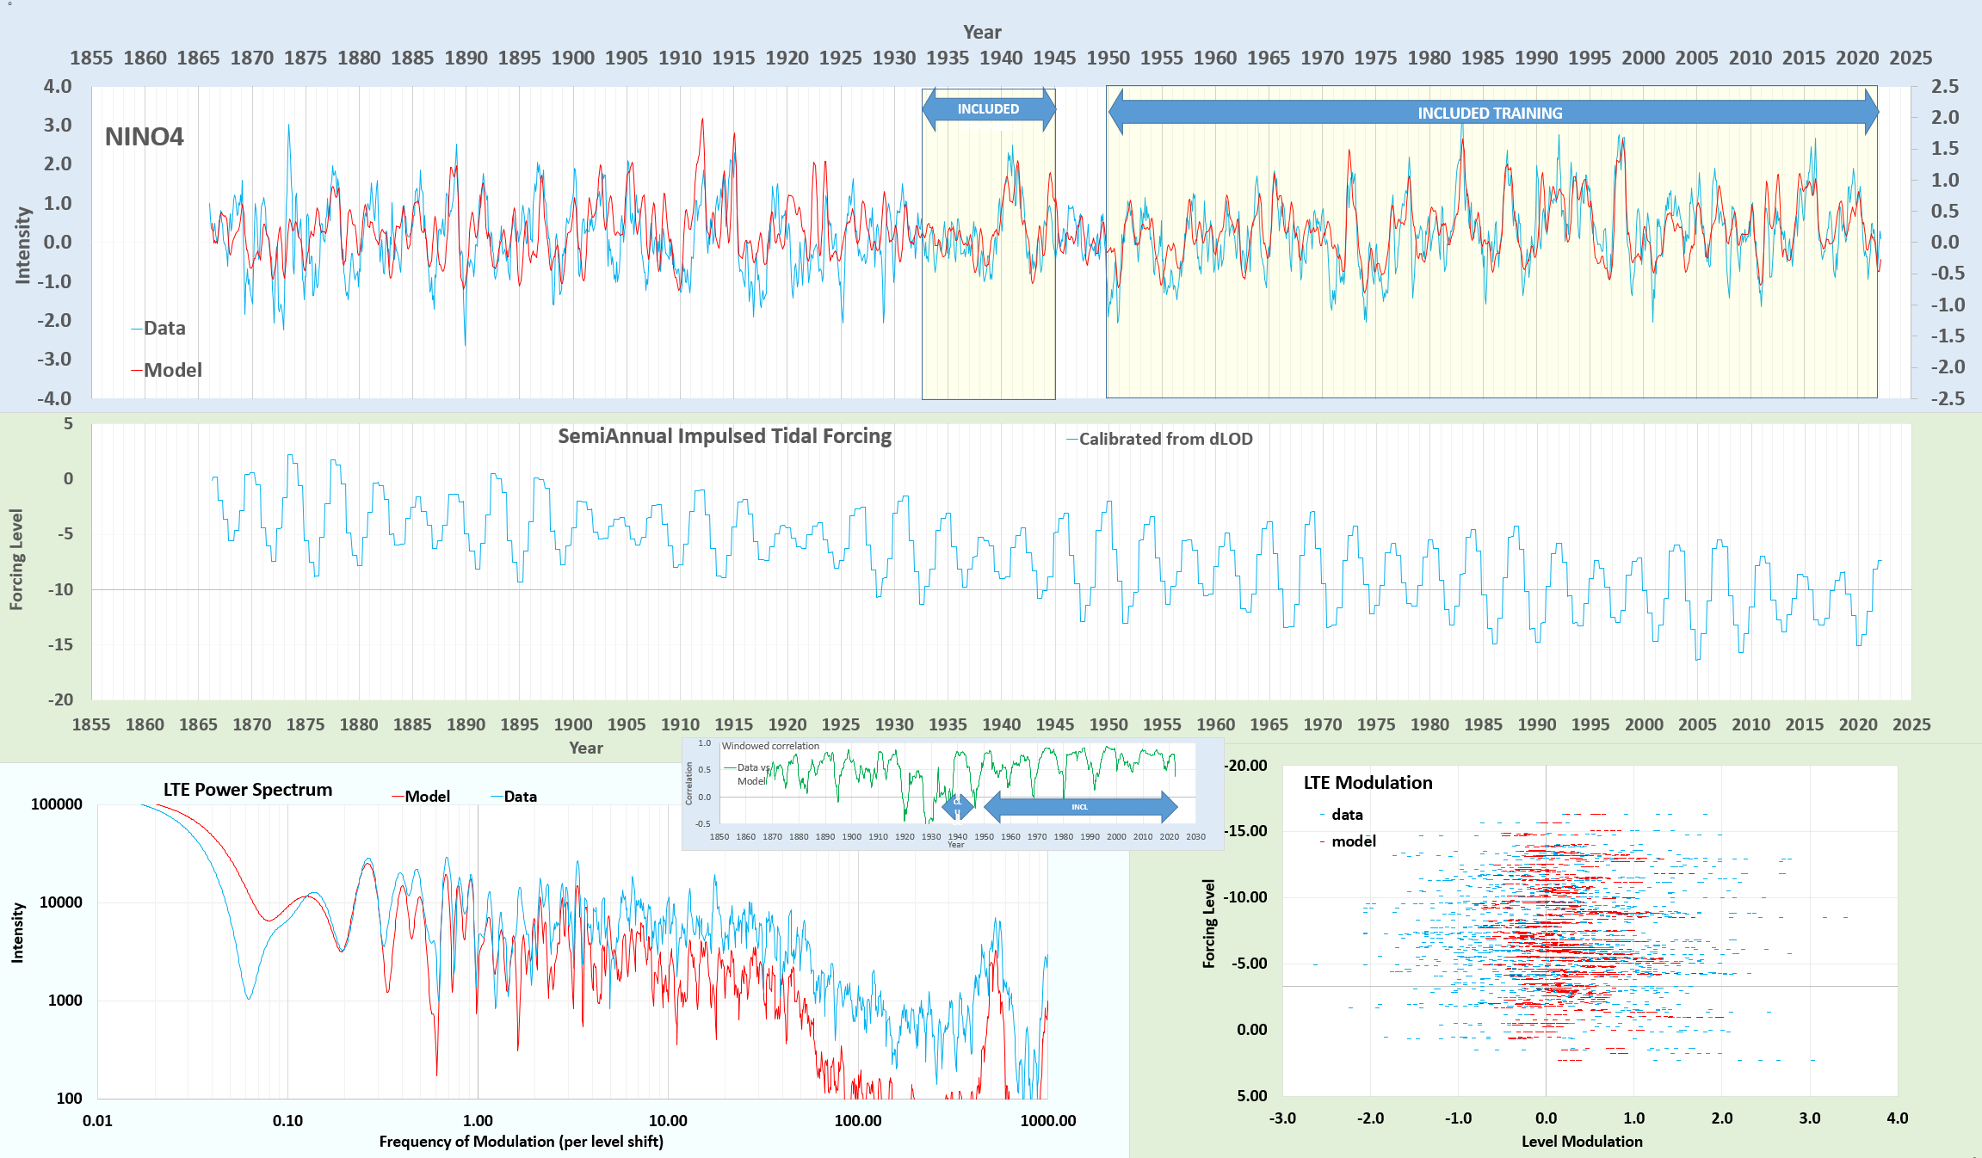
Task: Click the Data vs Model legend in inset
Action: point(751,774)
